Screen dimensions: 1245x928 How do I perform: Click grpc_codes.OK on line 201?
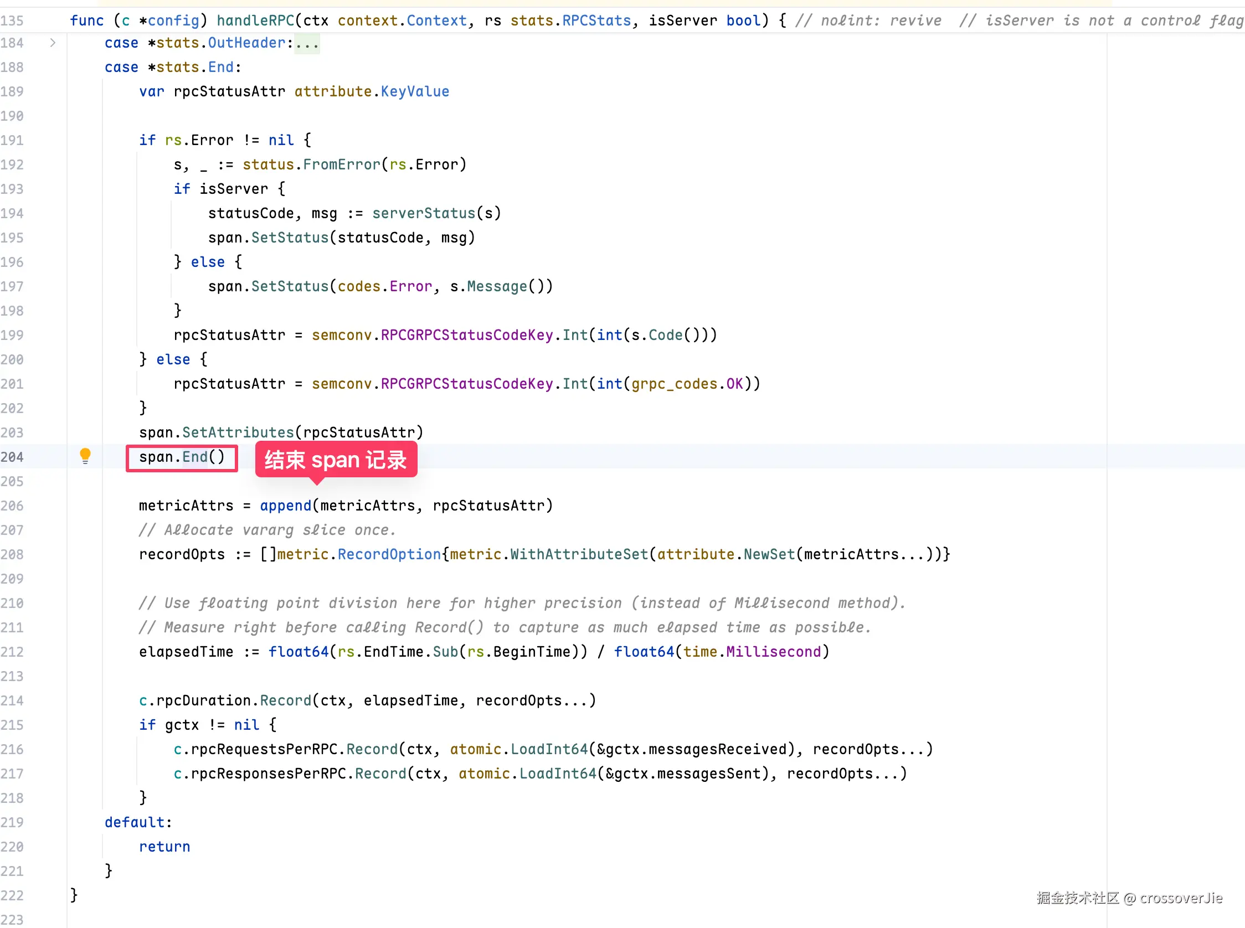click(x=687, y=384)
